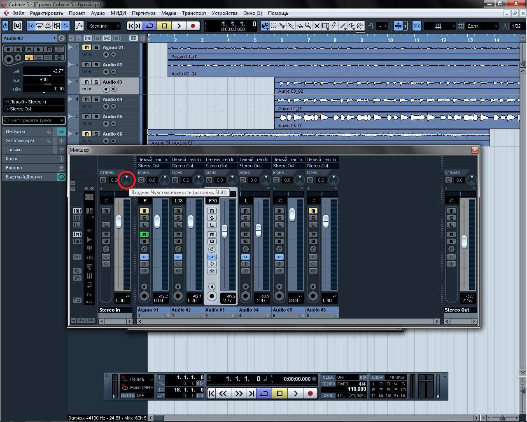Select the Scissors (split) tool in toolbar
Image resolution: width=527 pixels, height=422 pixels.
coord(282,26)
